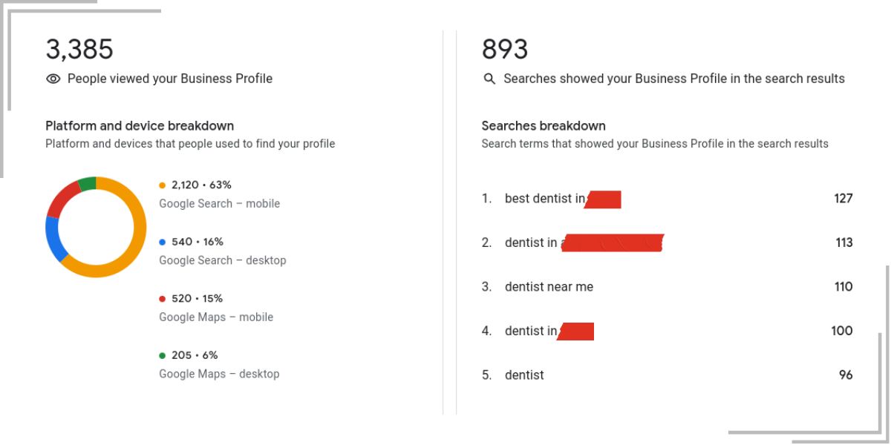The image size is (891, 445).
Task: Click the green segment of the donut chart
Action: coord(87,183)
